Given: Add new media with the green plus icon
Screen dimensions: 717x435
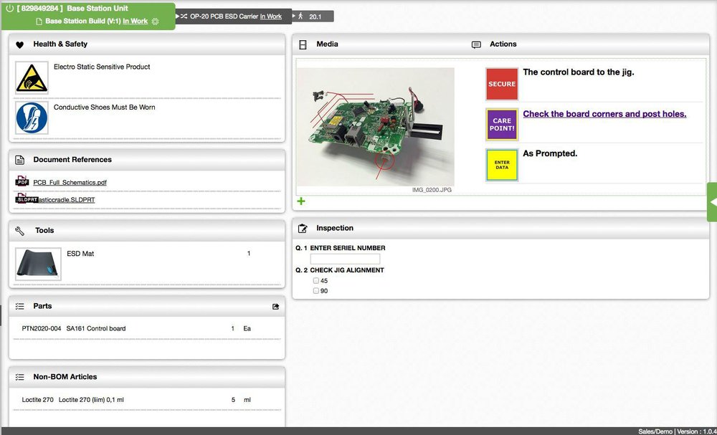Looking at the screenshot, I should click(x=300, y=201).
